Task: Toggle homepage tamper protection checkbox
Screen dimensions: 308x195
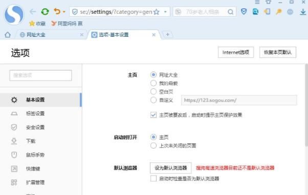Action: (153, 115)
